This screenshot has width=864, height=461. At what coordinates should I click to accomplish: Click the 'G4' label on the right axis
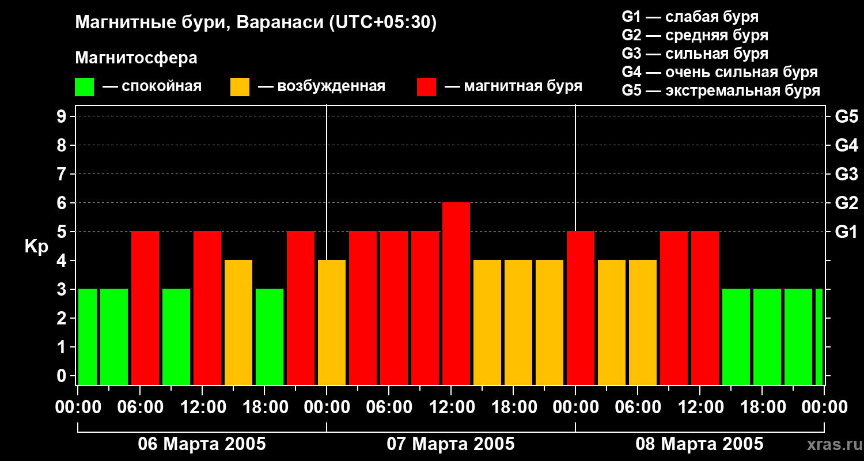pos(846,145)
